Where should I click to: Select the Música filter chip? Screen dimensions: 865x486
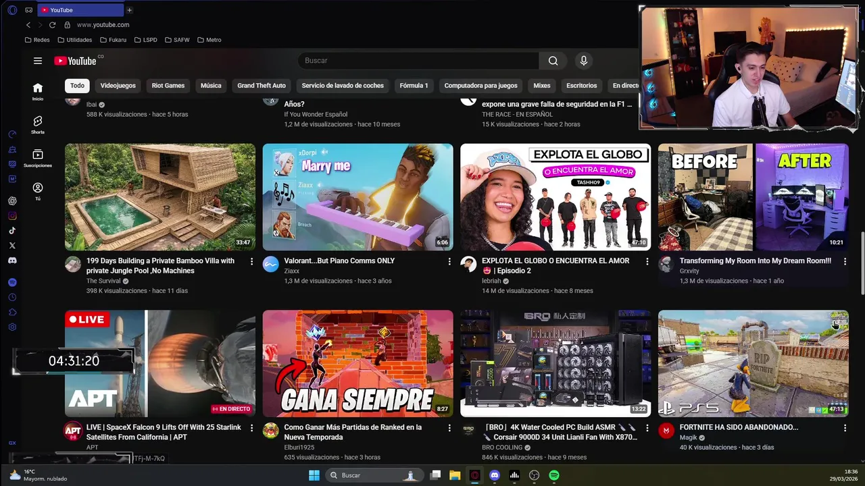point(211,86)
